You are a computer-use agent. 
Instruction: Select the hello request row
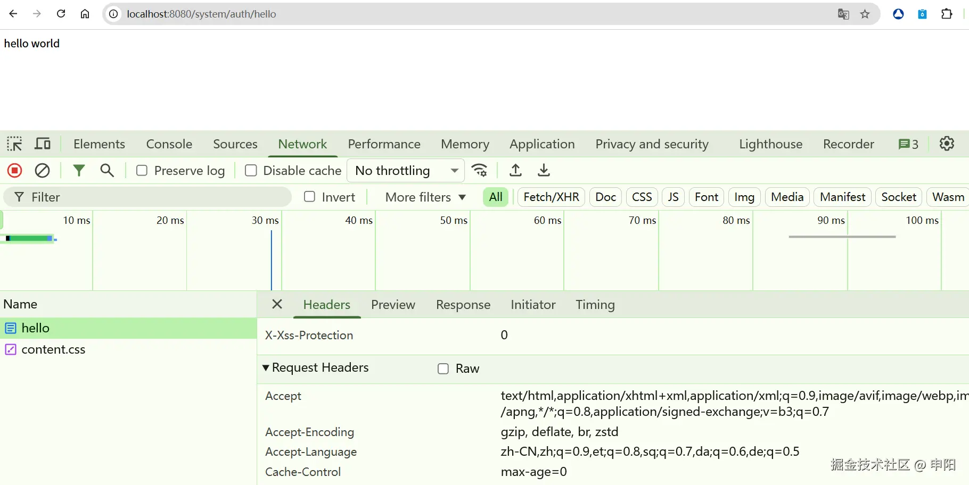pos(128,328)
